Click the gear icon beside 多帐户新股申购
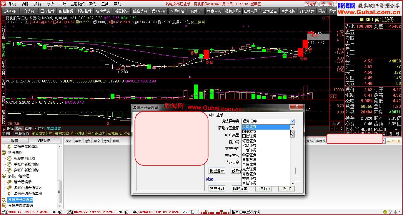 (9, 170)
